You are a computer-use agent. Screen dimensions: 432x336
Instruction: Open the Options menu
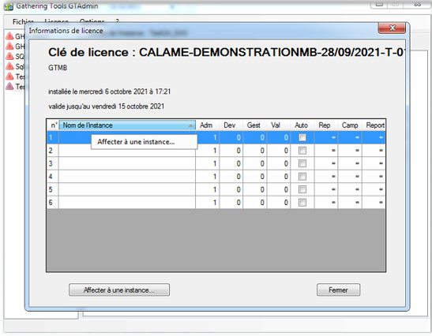click(x=92, y=21)
